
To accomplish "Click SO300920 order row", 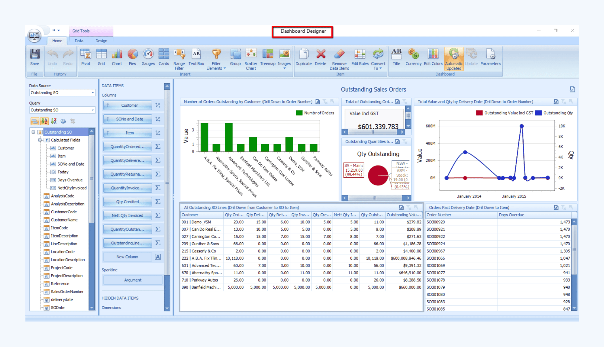I will click(x=498, y=222).
